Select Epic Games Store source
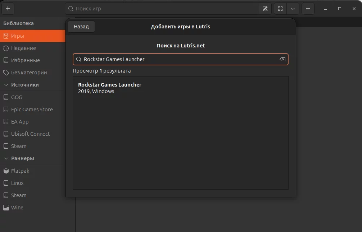Viewport: 362px width, 232px height. [32, 110]
